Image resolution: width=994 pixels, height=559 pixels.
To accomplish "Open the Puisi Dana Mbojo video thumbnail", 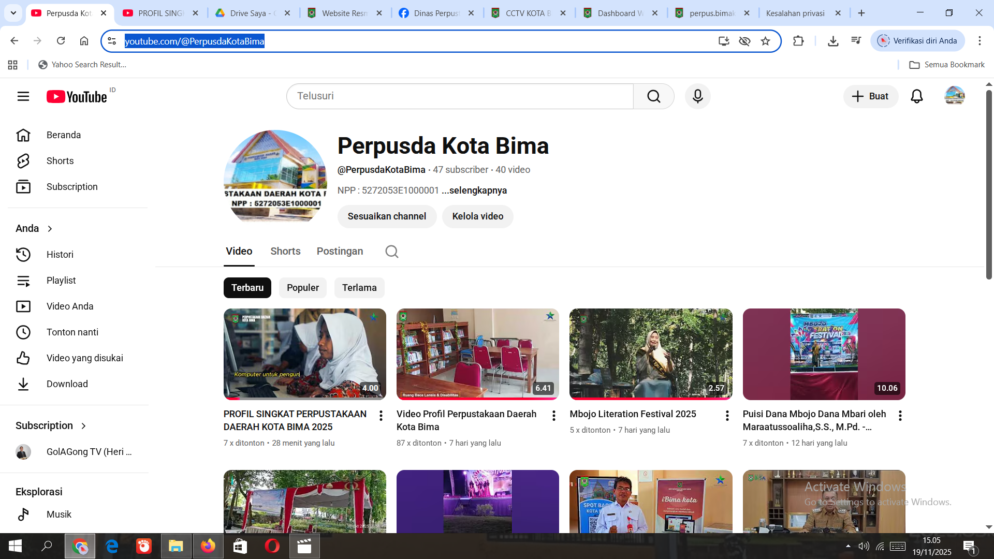I will tap(823, 354).
